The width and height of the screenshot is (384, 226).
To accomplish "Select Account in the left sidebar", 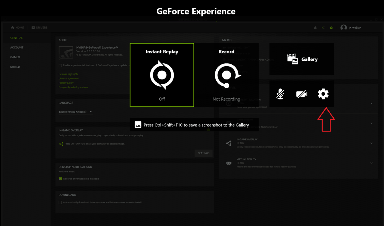I will (17, 47).
